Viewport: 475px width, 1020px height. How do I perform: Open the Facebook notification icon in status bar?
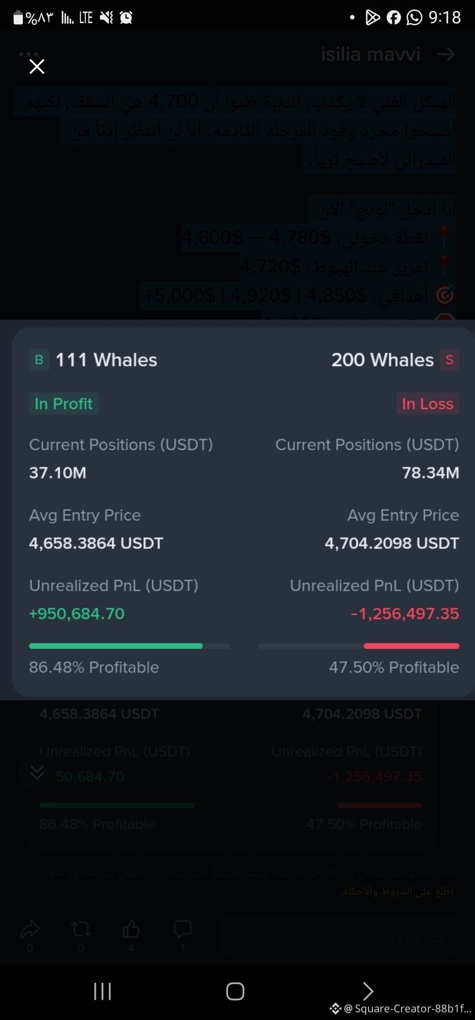(x=394, y=18)
